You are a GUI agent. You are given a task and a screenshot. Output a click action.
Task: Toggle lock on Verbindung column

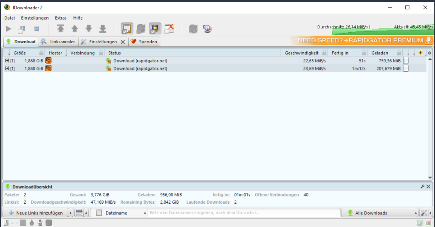[x=101, y=53]
